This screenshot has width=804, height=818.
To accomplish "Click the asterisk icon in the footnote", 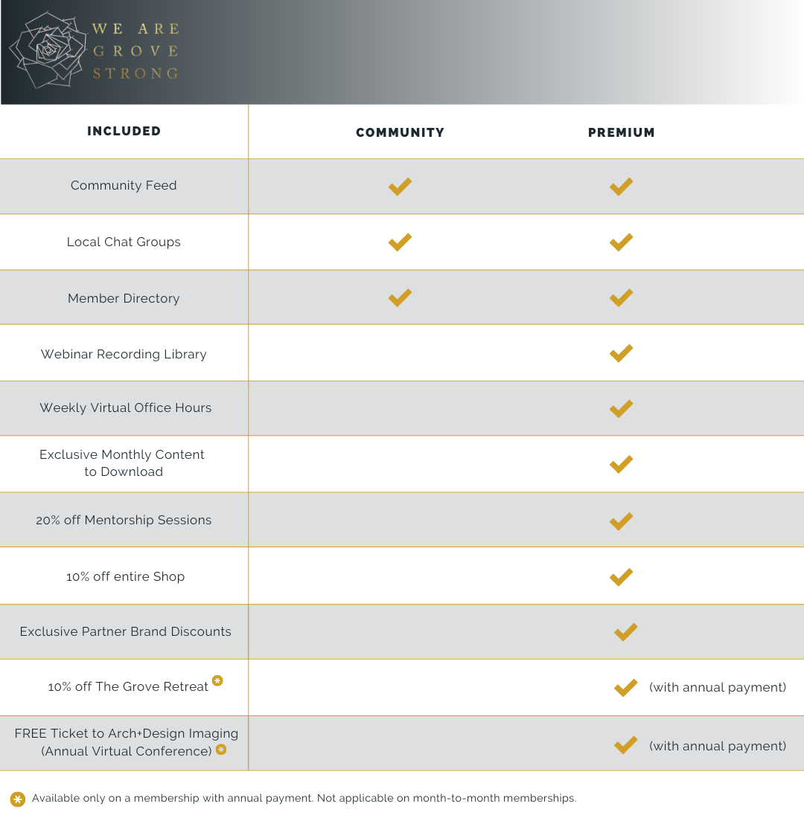I will click(18, 799).
